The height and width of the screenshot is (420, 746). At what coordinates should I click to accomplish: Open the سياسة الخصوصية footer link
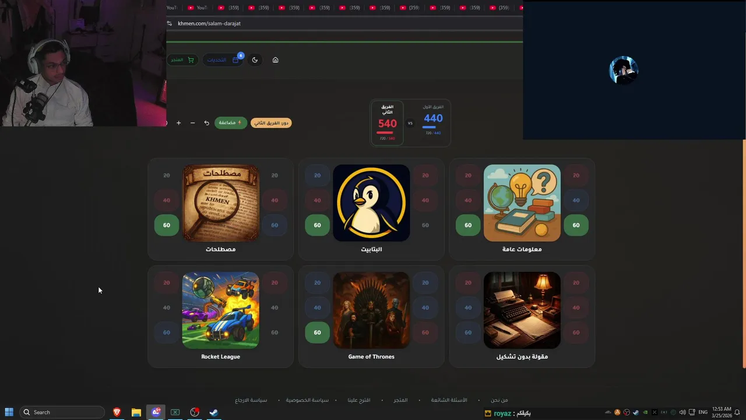point(307,400)
